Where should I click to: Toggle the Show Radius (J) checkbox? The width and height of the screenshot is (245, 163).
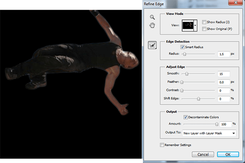coord(204,22)
